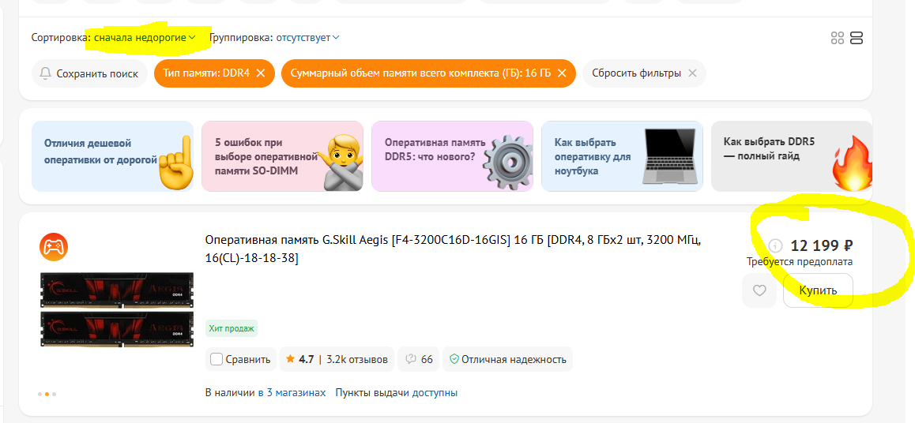The image size is (915, 423).
Task: Expand the Группировка отсутствует dropdown
Action: (307, 38)
